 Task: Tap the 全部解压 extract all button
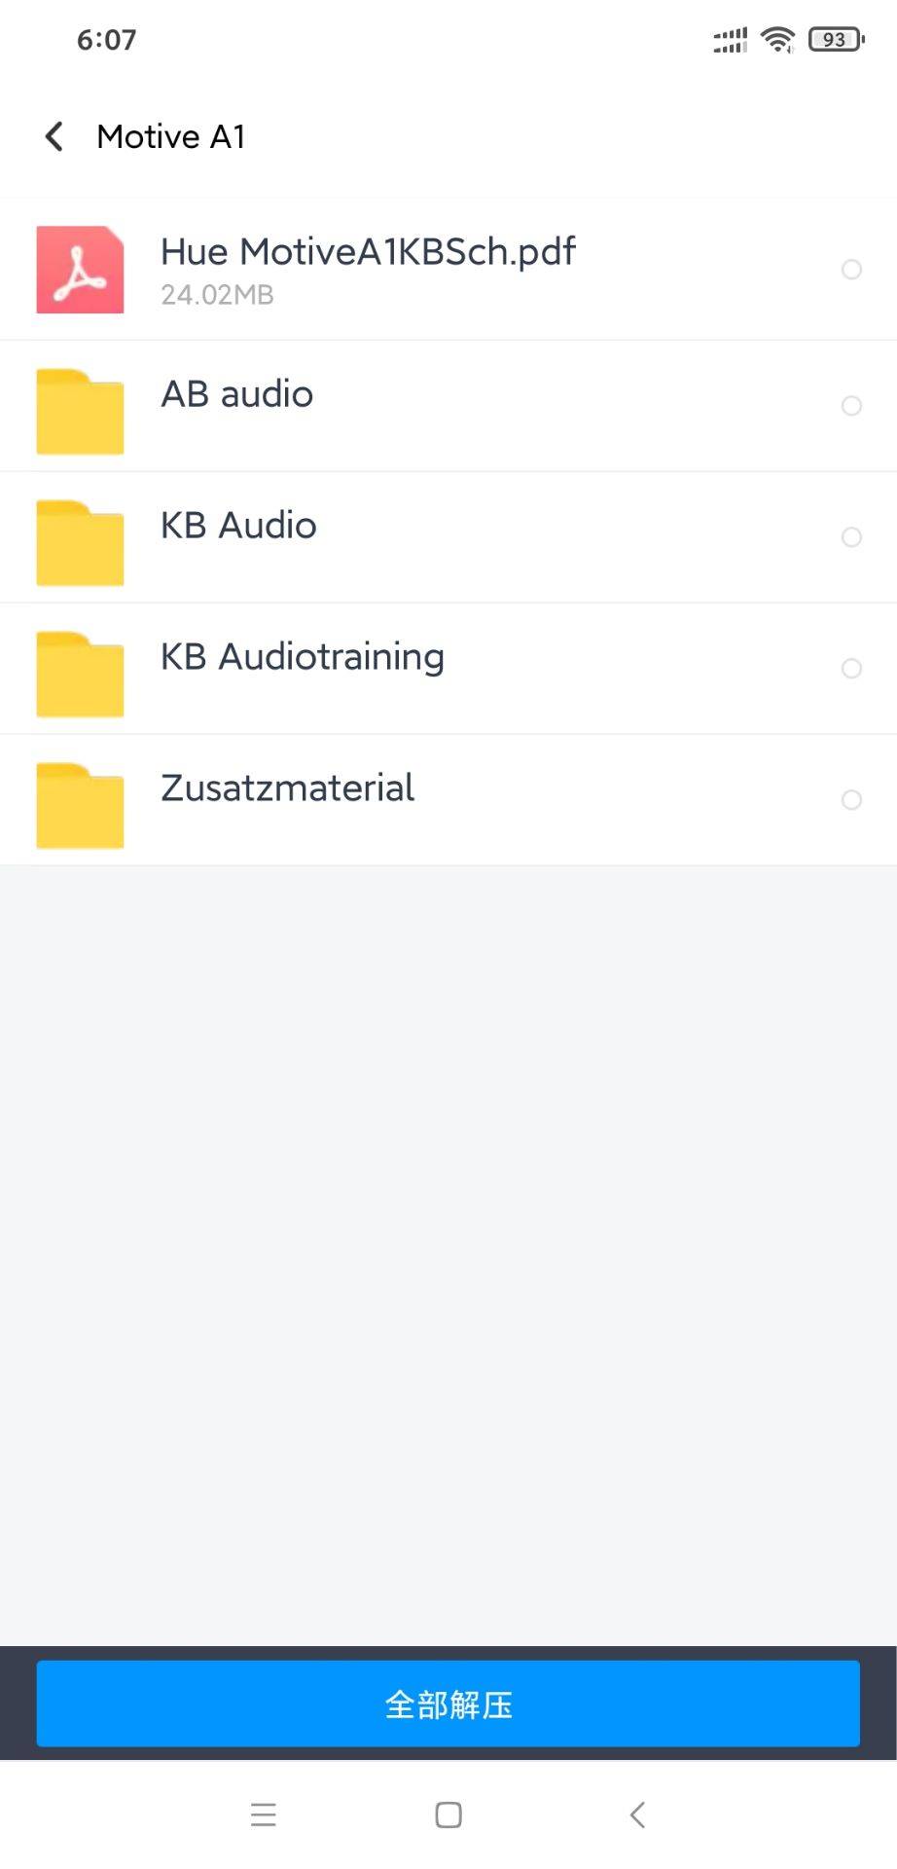pos(448,1704)
